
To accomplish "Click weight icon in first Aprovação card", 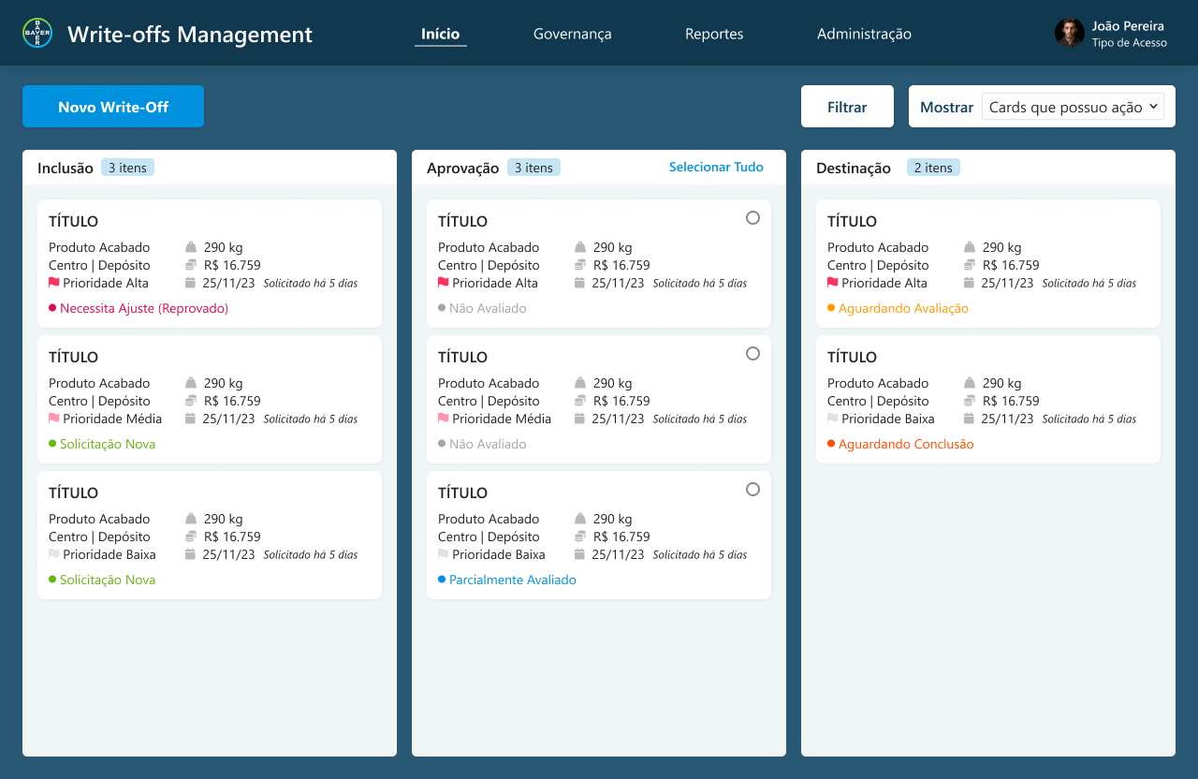I will click(580, 247).
